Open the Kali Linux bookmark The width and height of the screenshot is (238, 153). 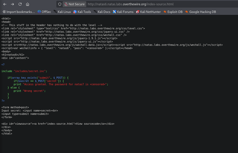point(62,12)
